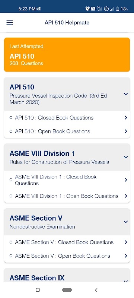Resume the Last Attempted API 510 card
The image size is (134, 298).
click(x=67, y=55)
